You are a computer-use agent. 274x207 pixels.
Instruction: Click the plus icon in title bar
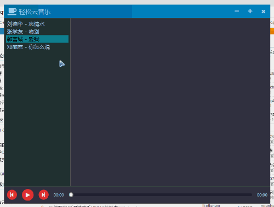[250, 11]
